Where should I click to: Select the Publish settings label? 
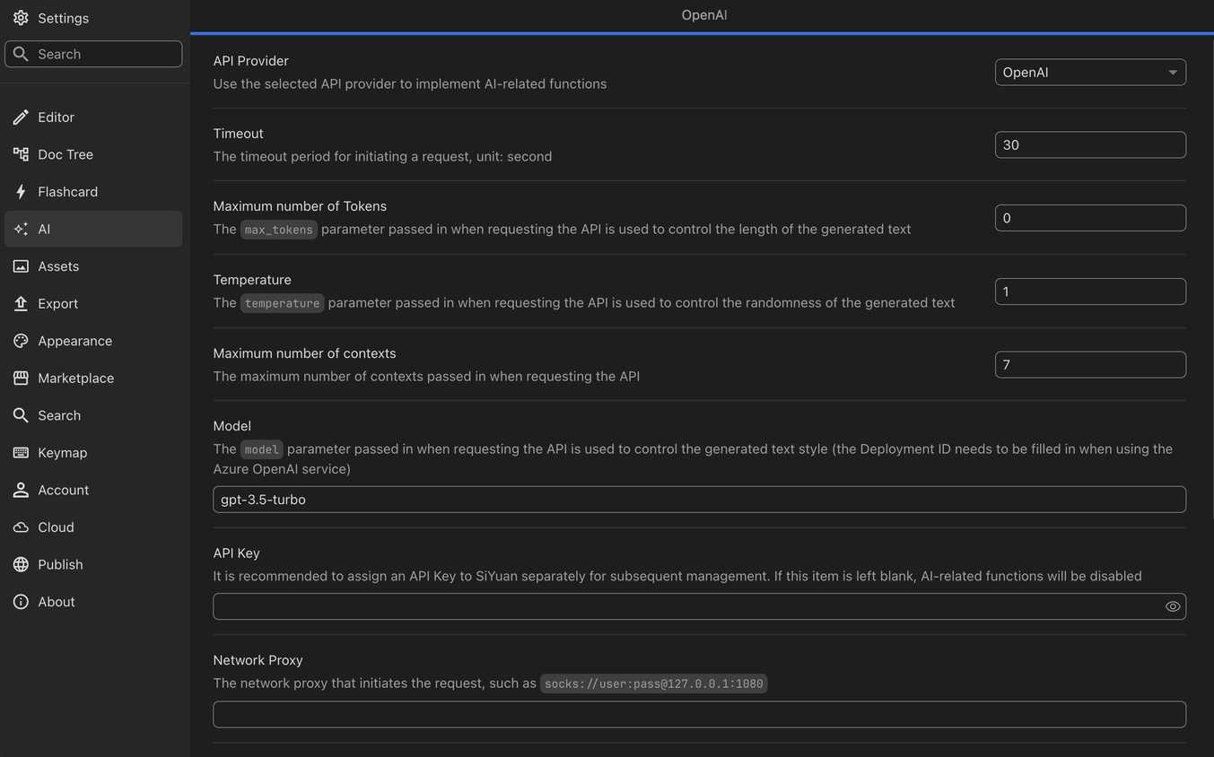pyautogui.click(x=60, y=564)
